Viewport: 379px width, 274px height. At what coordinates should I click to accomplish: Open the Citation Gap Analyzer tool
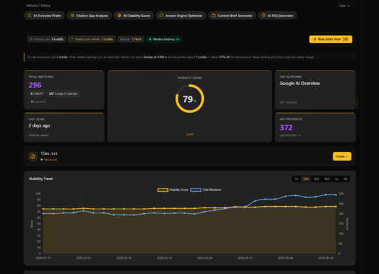[x=89, y=16]
